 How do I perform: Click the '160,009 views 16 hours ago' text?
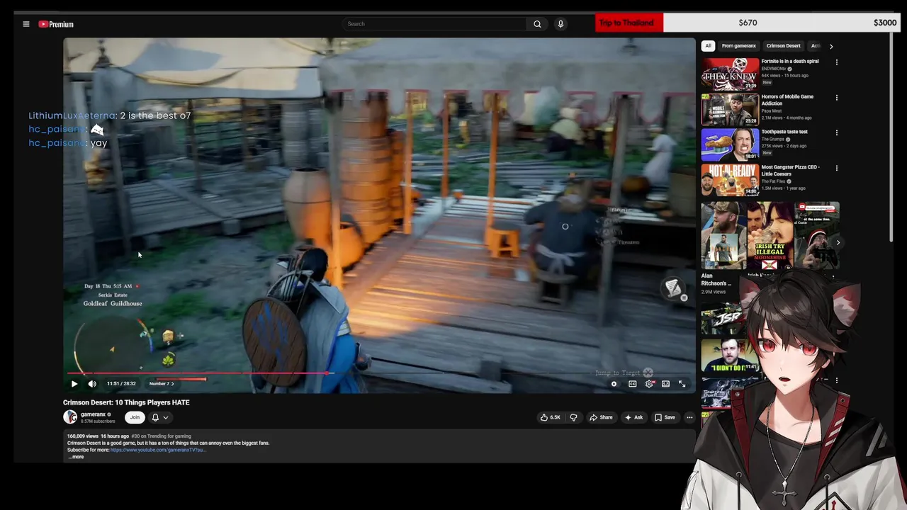click(x=98, y=436)
